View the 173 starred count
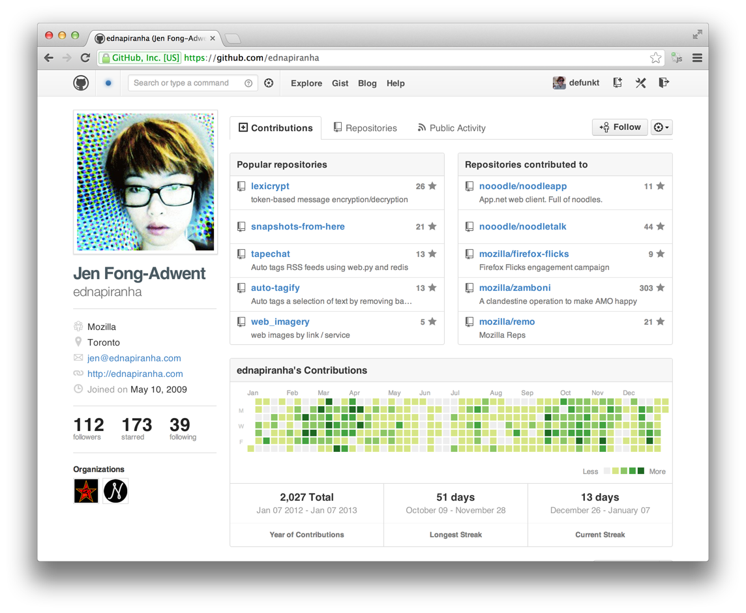The height and width of the screenshot is (613, 746). coord(136,428)
